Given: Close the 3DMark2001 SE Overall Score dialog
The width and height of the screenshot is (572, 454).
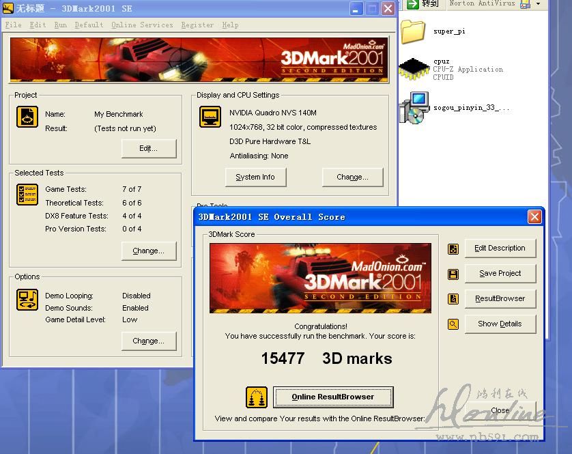Looking at the screenshot, I should coord(534,217).
